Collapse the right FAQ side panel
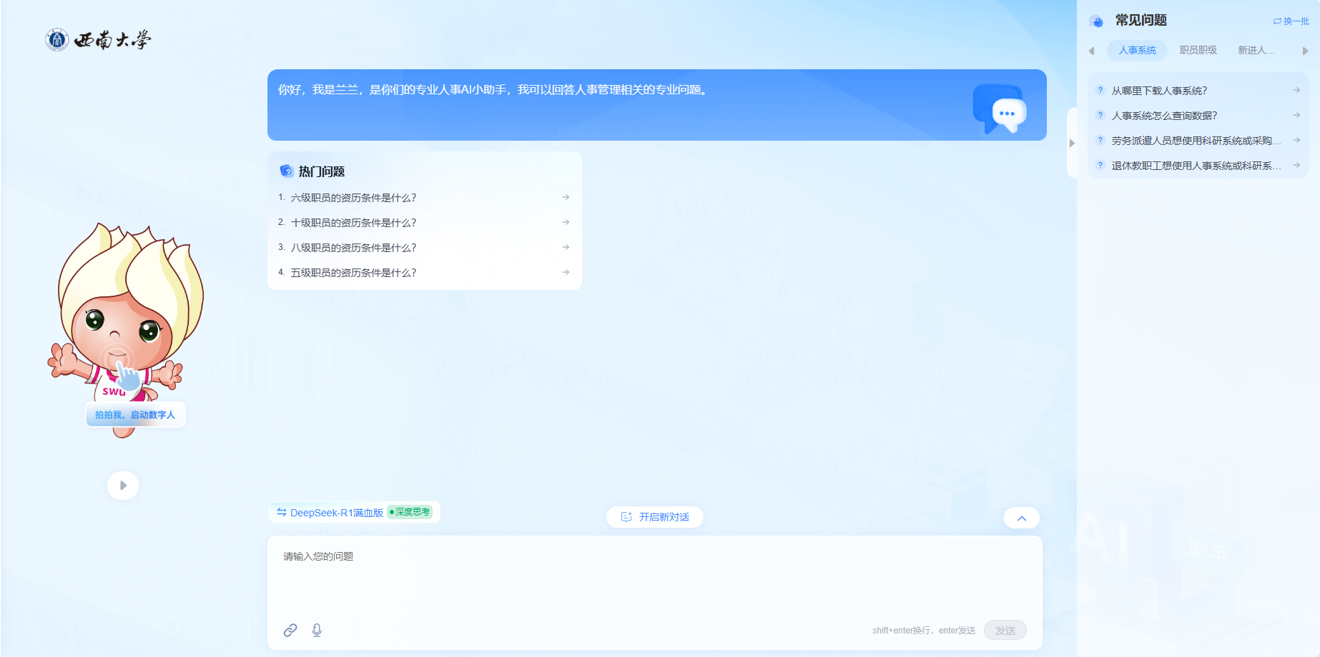 click(x=1071, y=143)
